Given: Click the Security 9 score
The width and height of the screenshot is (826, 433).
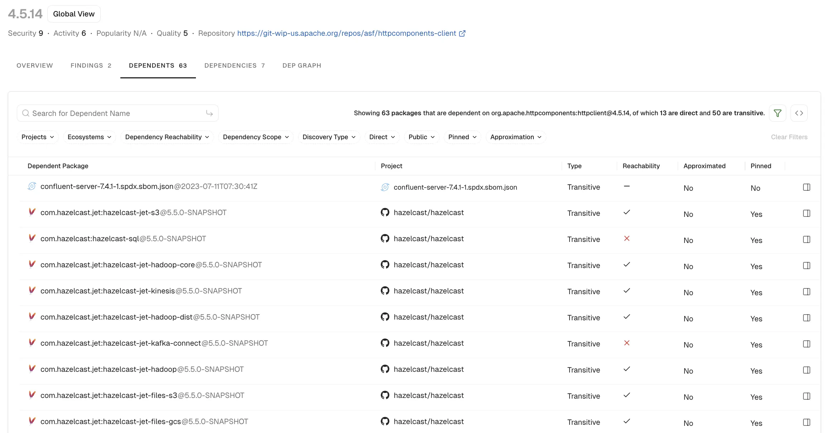Looking at the screenshot, I should (25, 33).
